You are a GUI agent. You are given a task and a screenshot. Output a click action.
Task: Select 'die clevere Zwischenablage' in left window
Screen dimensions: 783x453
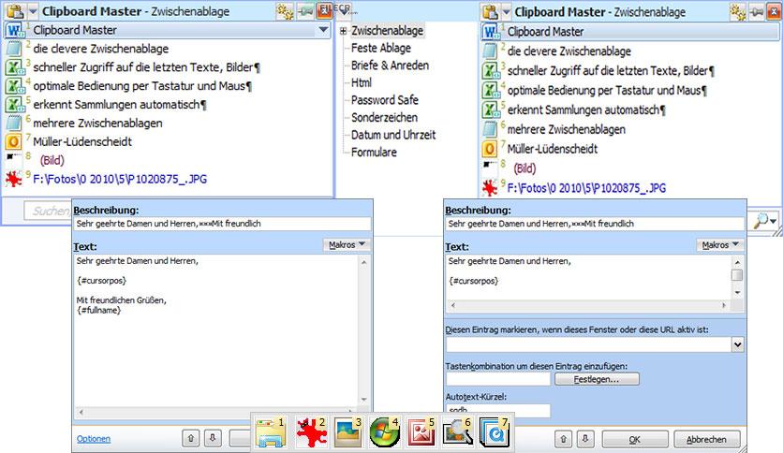point(101,49)
